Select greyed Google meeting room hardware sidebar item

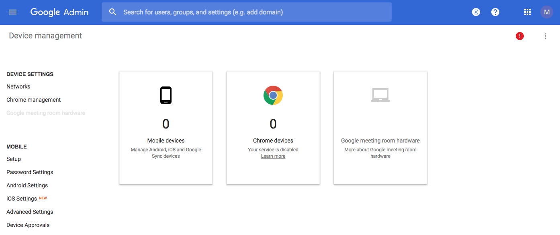click(46, 113)
